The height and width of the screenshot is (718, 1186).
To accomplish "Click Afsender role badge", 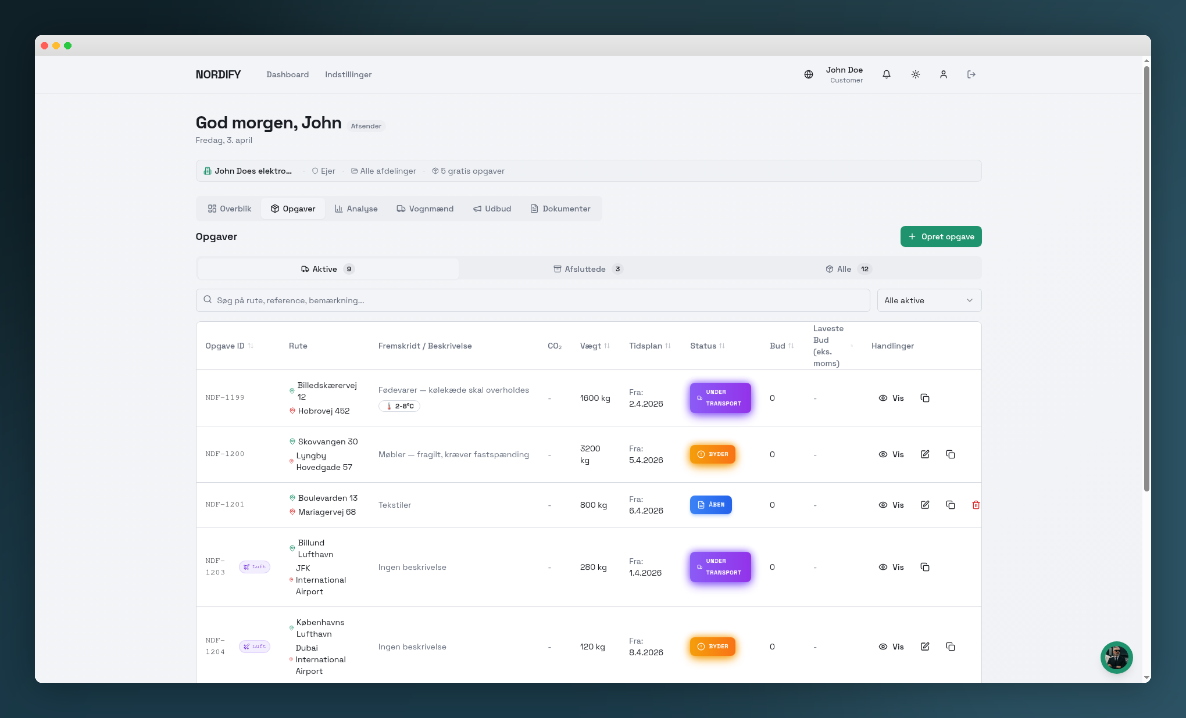I will [366, 126].
